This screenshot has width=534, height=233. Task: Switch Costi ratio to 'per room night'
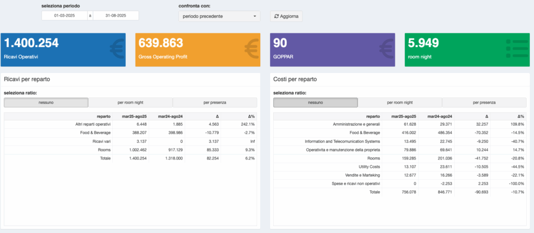click(x=400, y=103)
